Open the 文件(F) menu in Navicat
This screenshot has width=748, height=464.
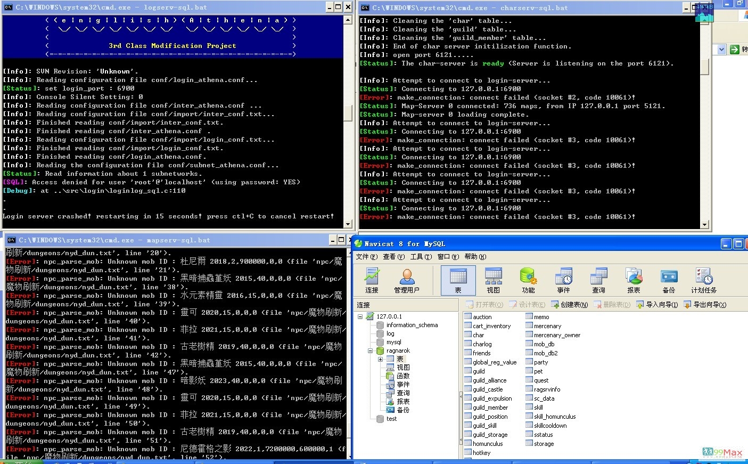click(x=367, y=257)
